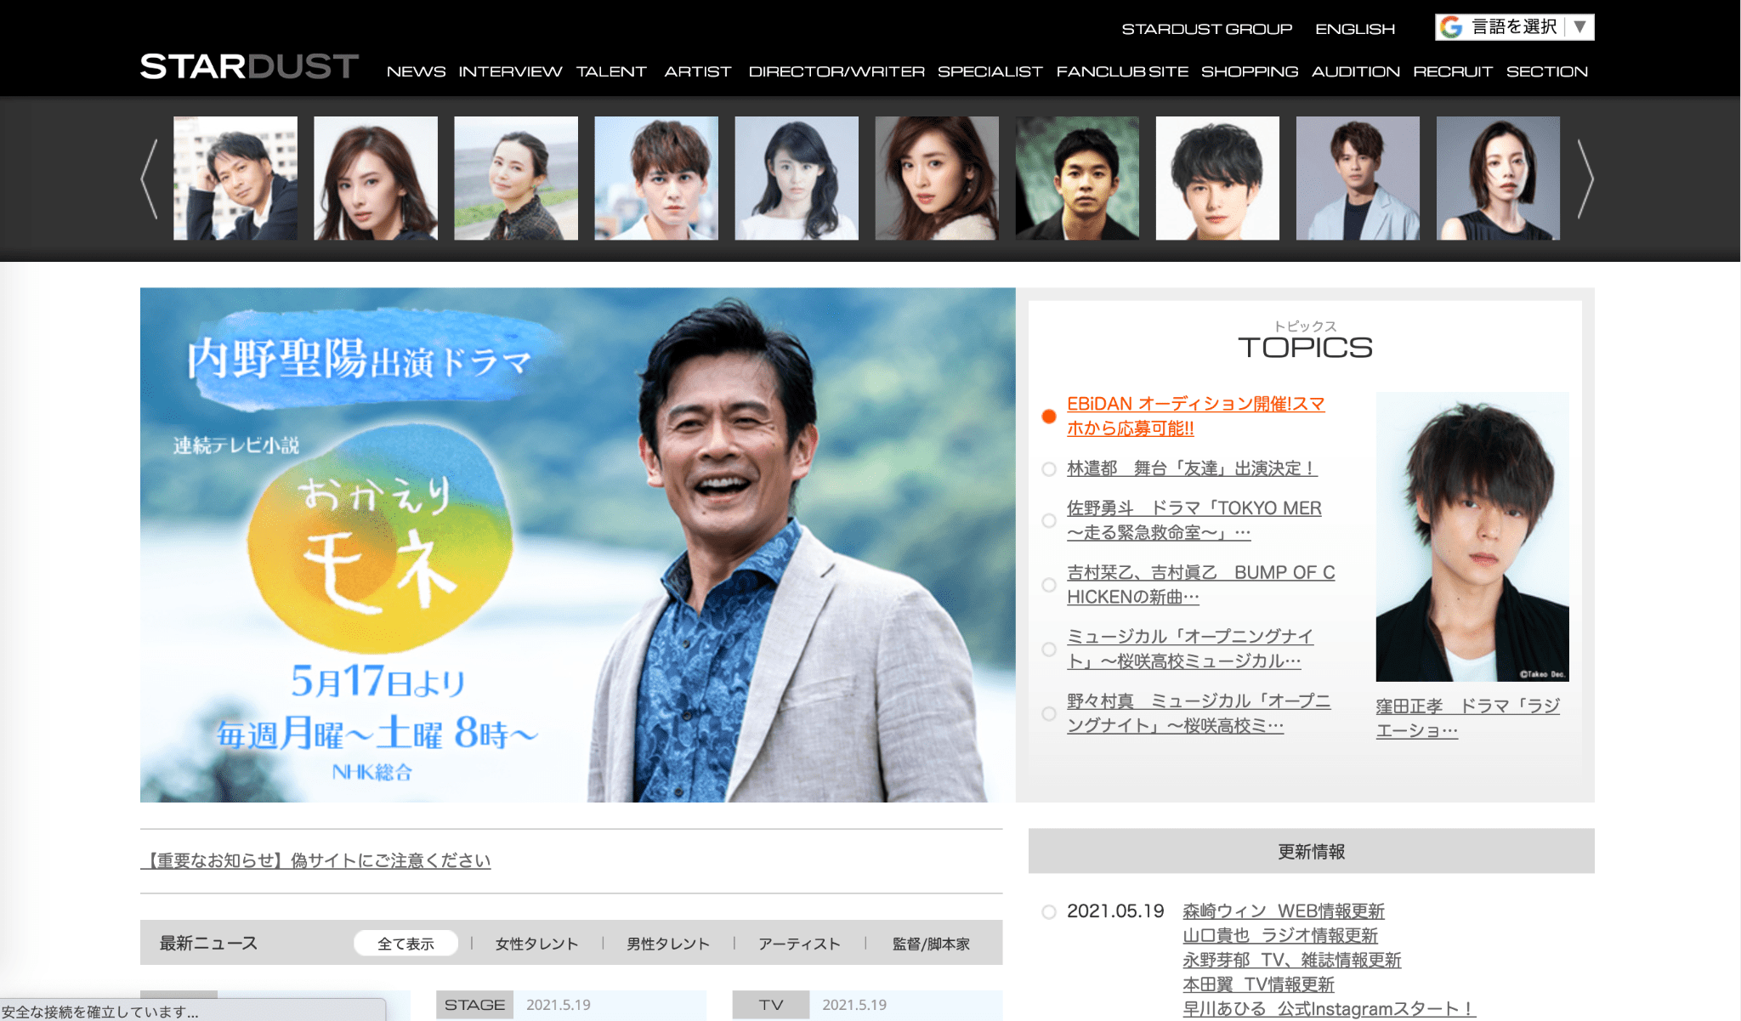Screen dimensions: 1741x1021
Task: Open 窪田正孝 ドラマ「ラジエーショ… link
Action: pyautogui.click(x=1468, y=718)
